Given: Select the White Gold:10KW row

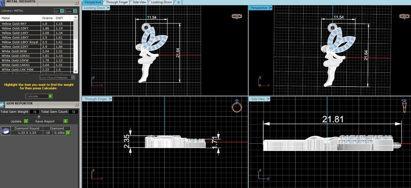Looking at the screenshot, I should (x=37, y=60).
